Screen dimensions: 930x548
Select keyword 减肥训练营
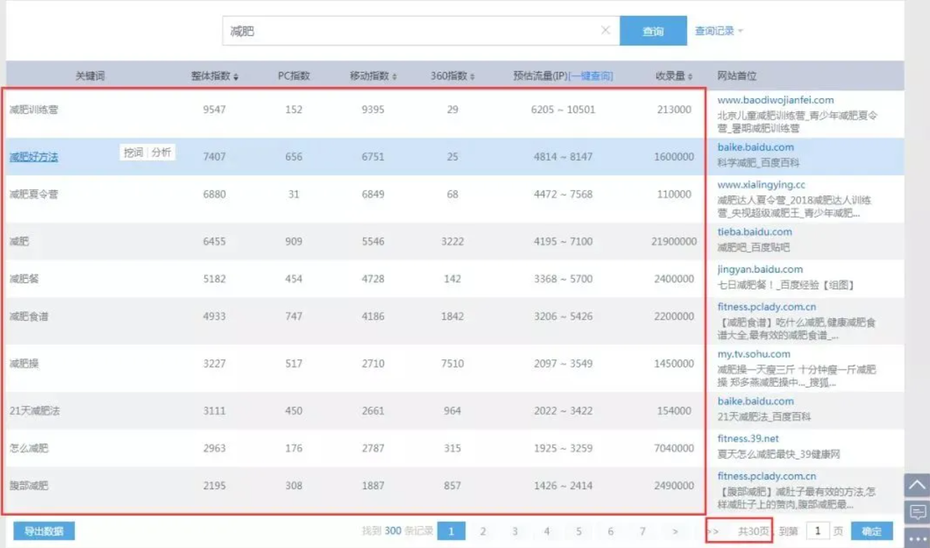pyautogui.click(x=34, y=109)
